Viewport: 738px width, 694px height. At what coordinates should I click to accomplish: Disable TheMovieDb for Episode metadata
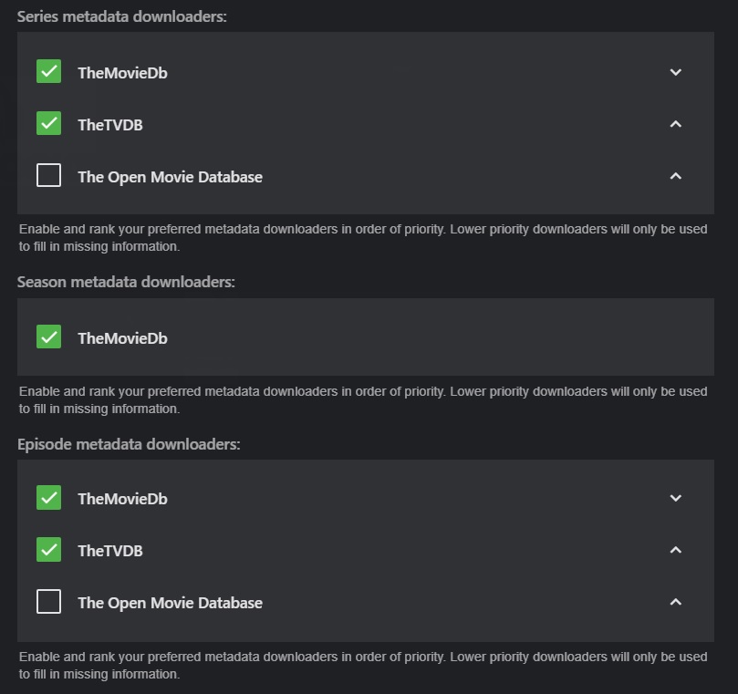(x=49, y=498)
